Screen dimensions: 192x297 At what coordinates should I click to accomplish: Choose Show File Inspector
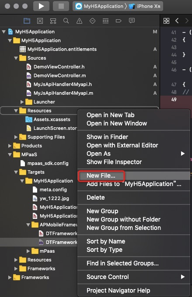coord(134,162)
